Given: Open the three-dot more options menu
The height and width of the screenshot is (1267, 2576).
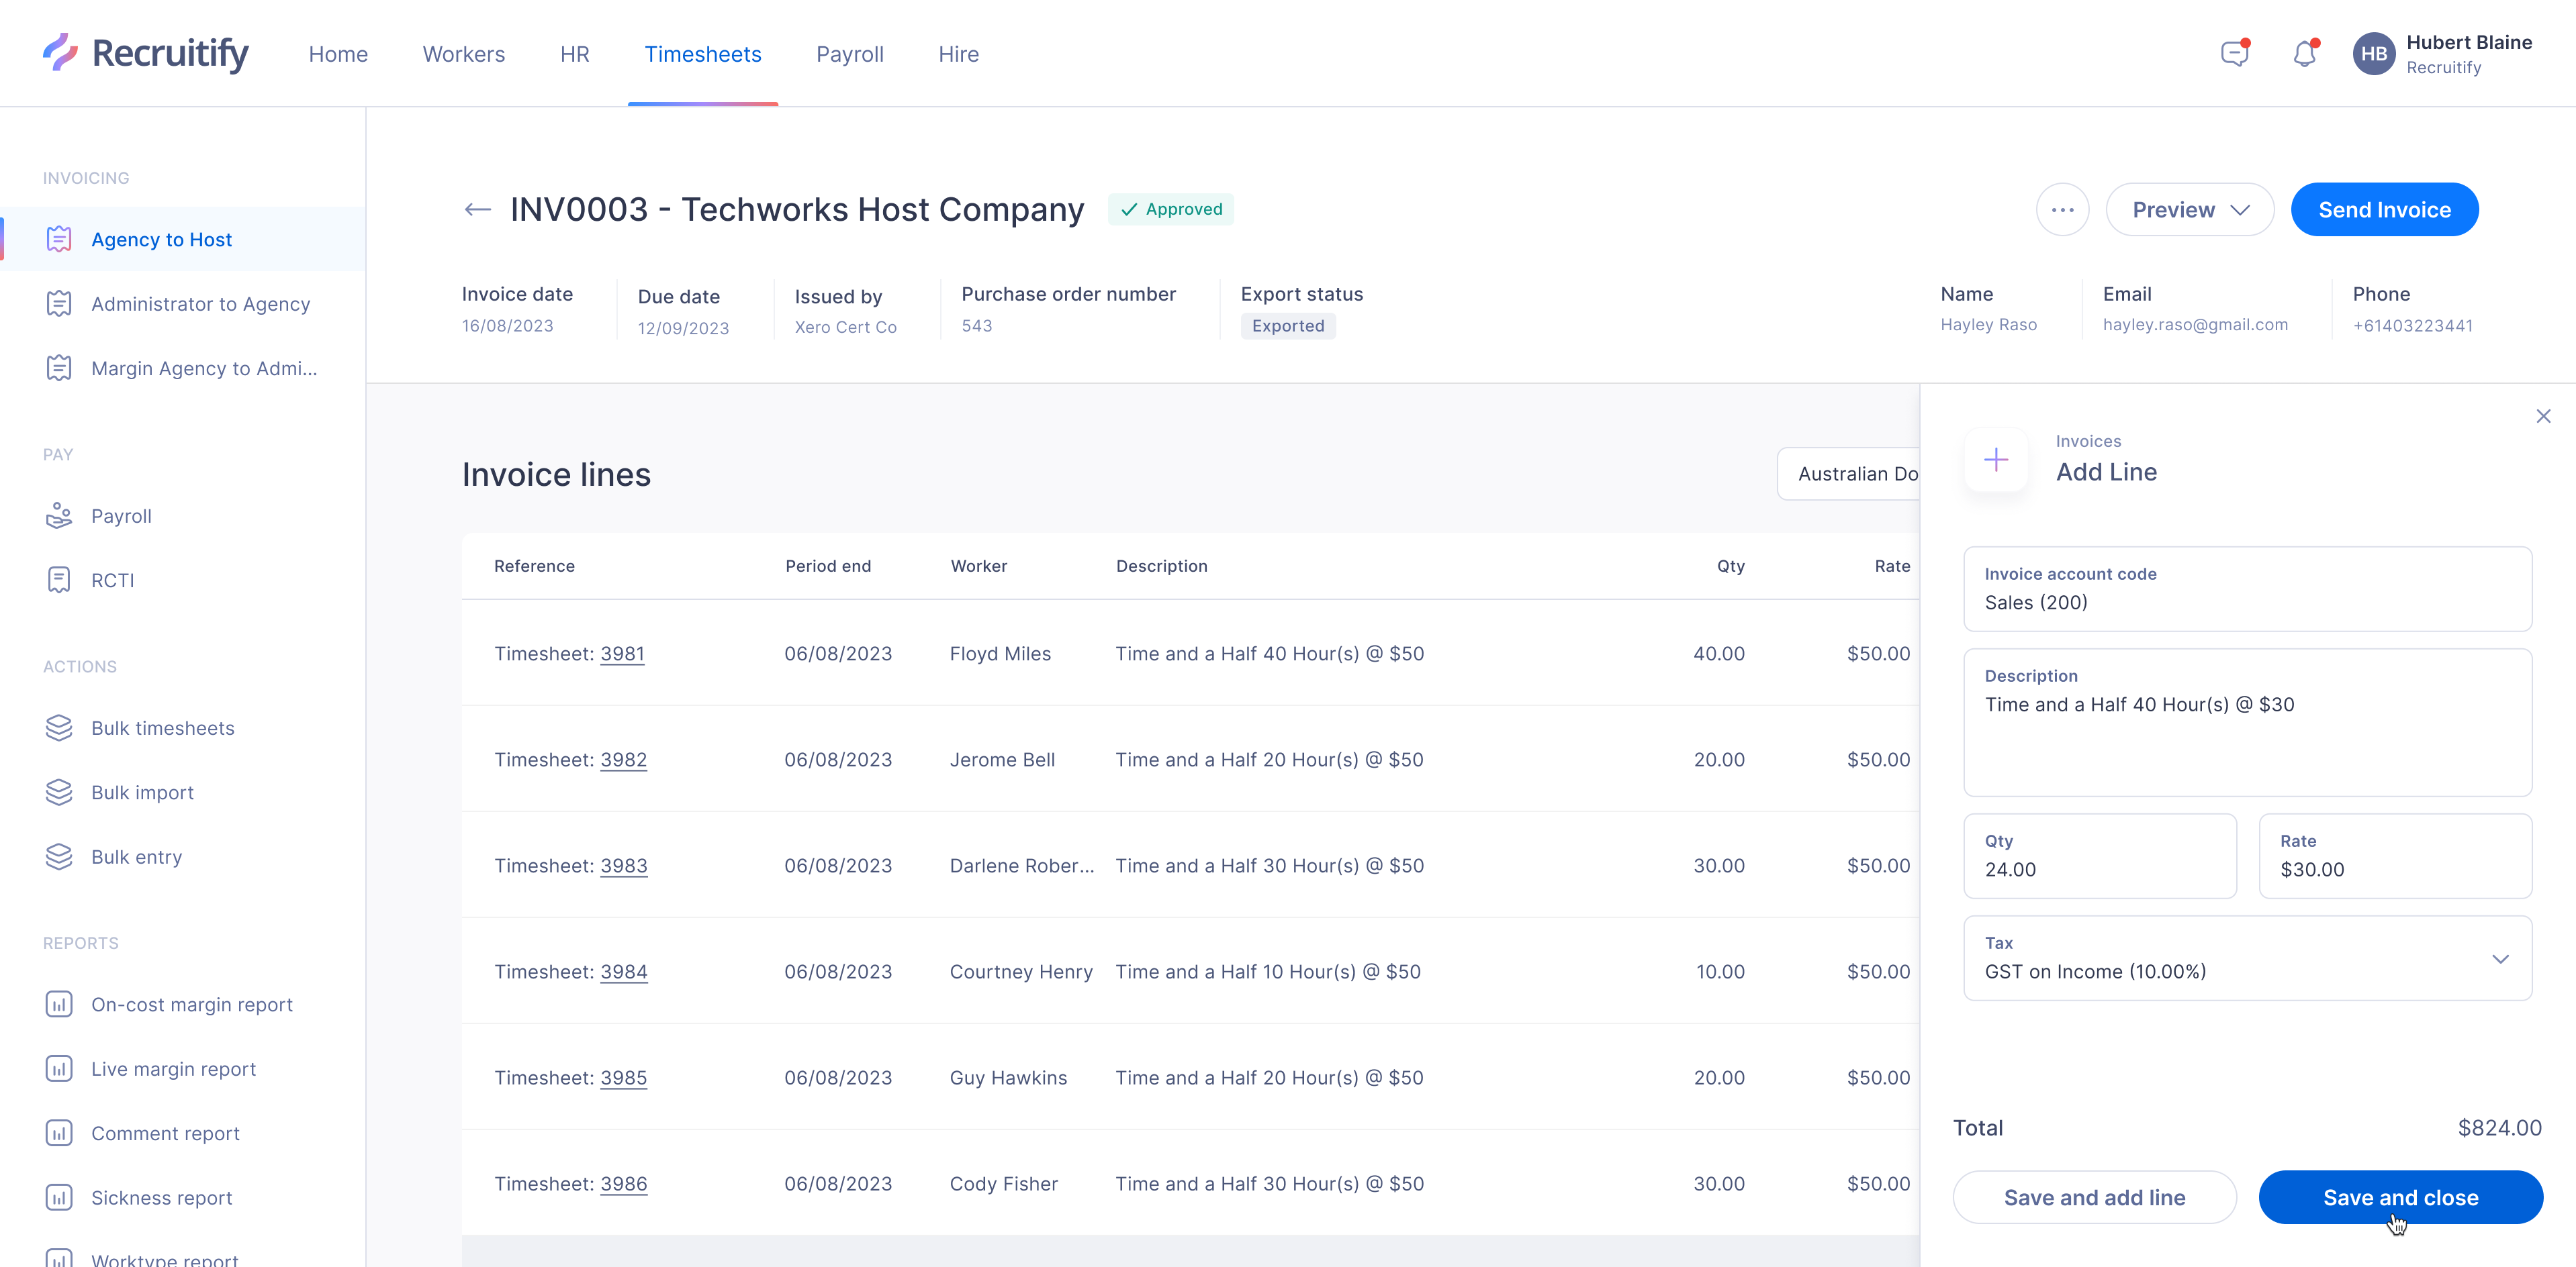Looking at the screenshot, I should pos(2062,210).
